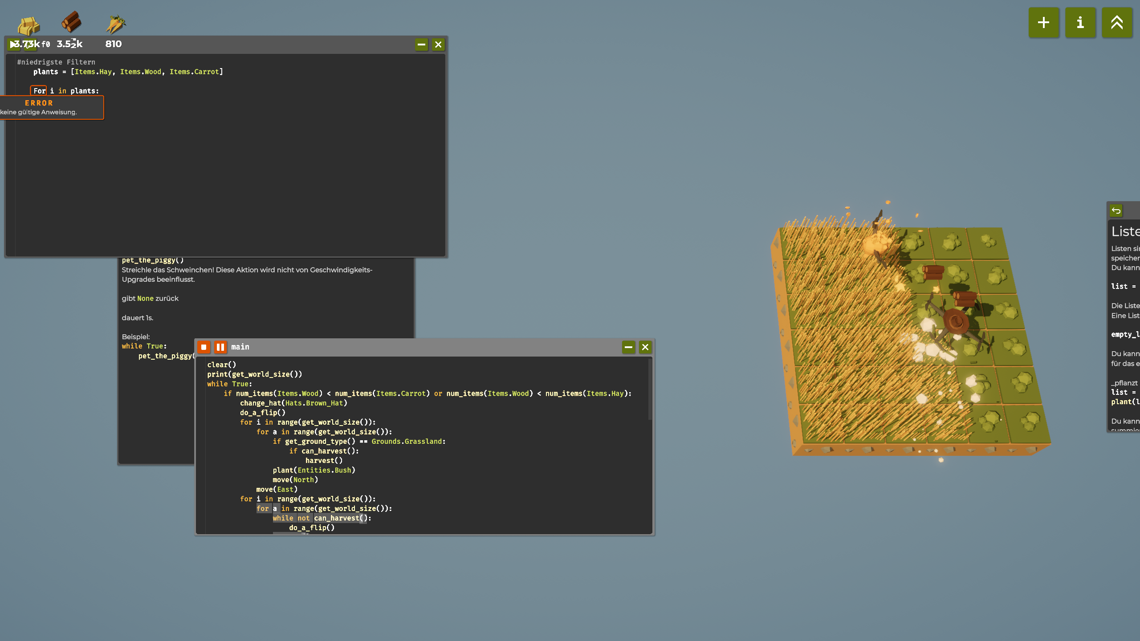Viewport: 1140px width, 641px height.
Task: Click the wood logs resource icon
Action: (x=71, y=22)
